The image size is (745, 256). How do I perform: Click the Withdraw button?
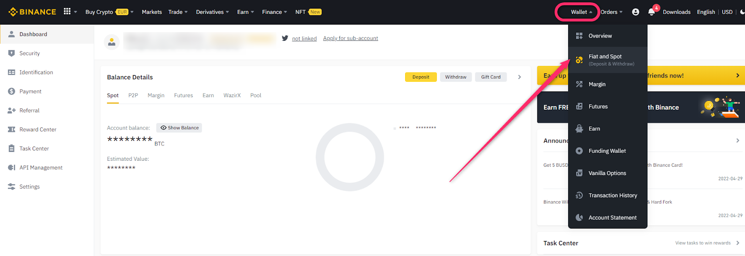point(456,77)
